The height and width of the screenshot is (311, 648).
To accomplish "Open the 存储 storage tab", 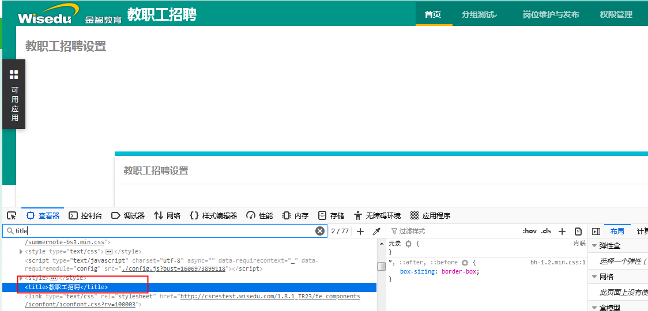I will (x=331, y=215).
